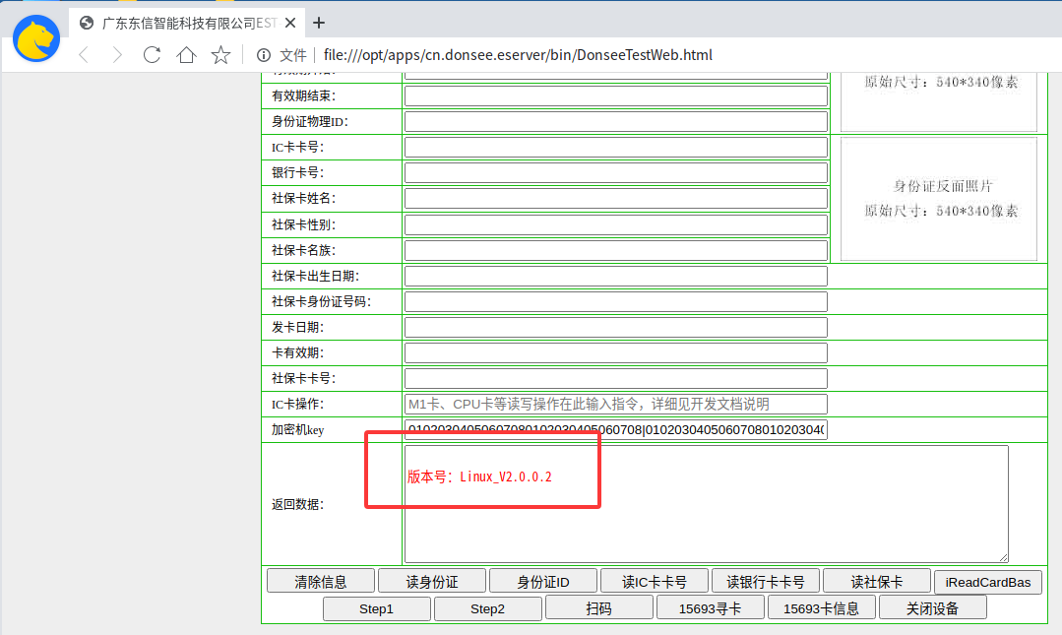
Task: Click the lion browser logo
Action: click(36, 38)
